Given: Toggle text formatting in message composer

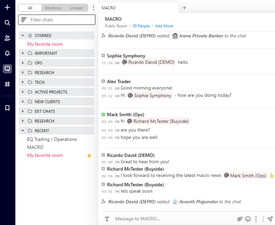Looking at the screenshot, I should point(107,219).
